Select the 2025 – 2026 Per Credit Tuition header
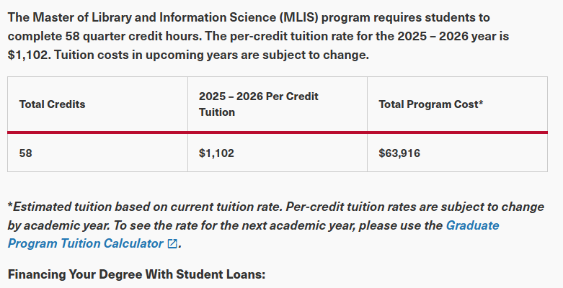This screenshot has height=288, width=563. (x=258, y=104)
